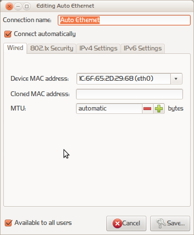The height and width of the screenshot is (235, 194).
Task: Select the Wired tab
Action: [15, 48]
